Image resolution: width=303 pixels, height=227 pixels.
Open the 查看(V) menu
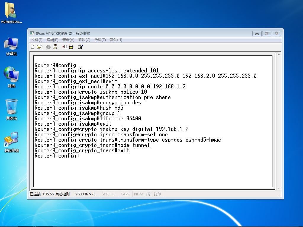[x=68, y=40]
